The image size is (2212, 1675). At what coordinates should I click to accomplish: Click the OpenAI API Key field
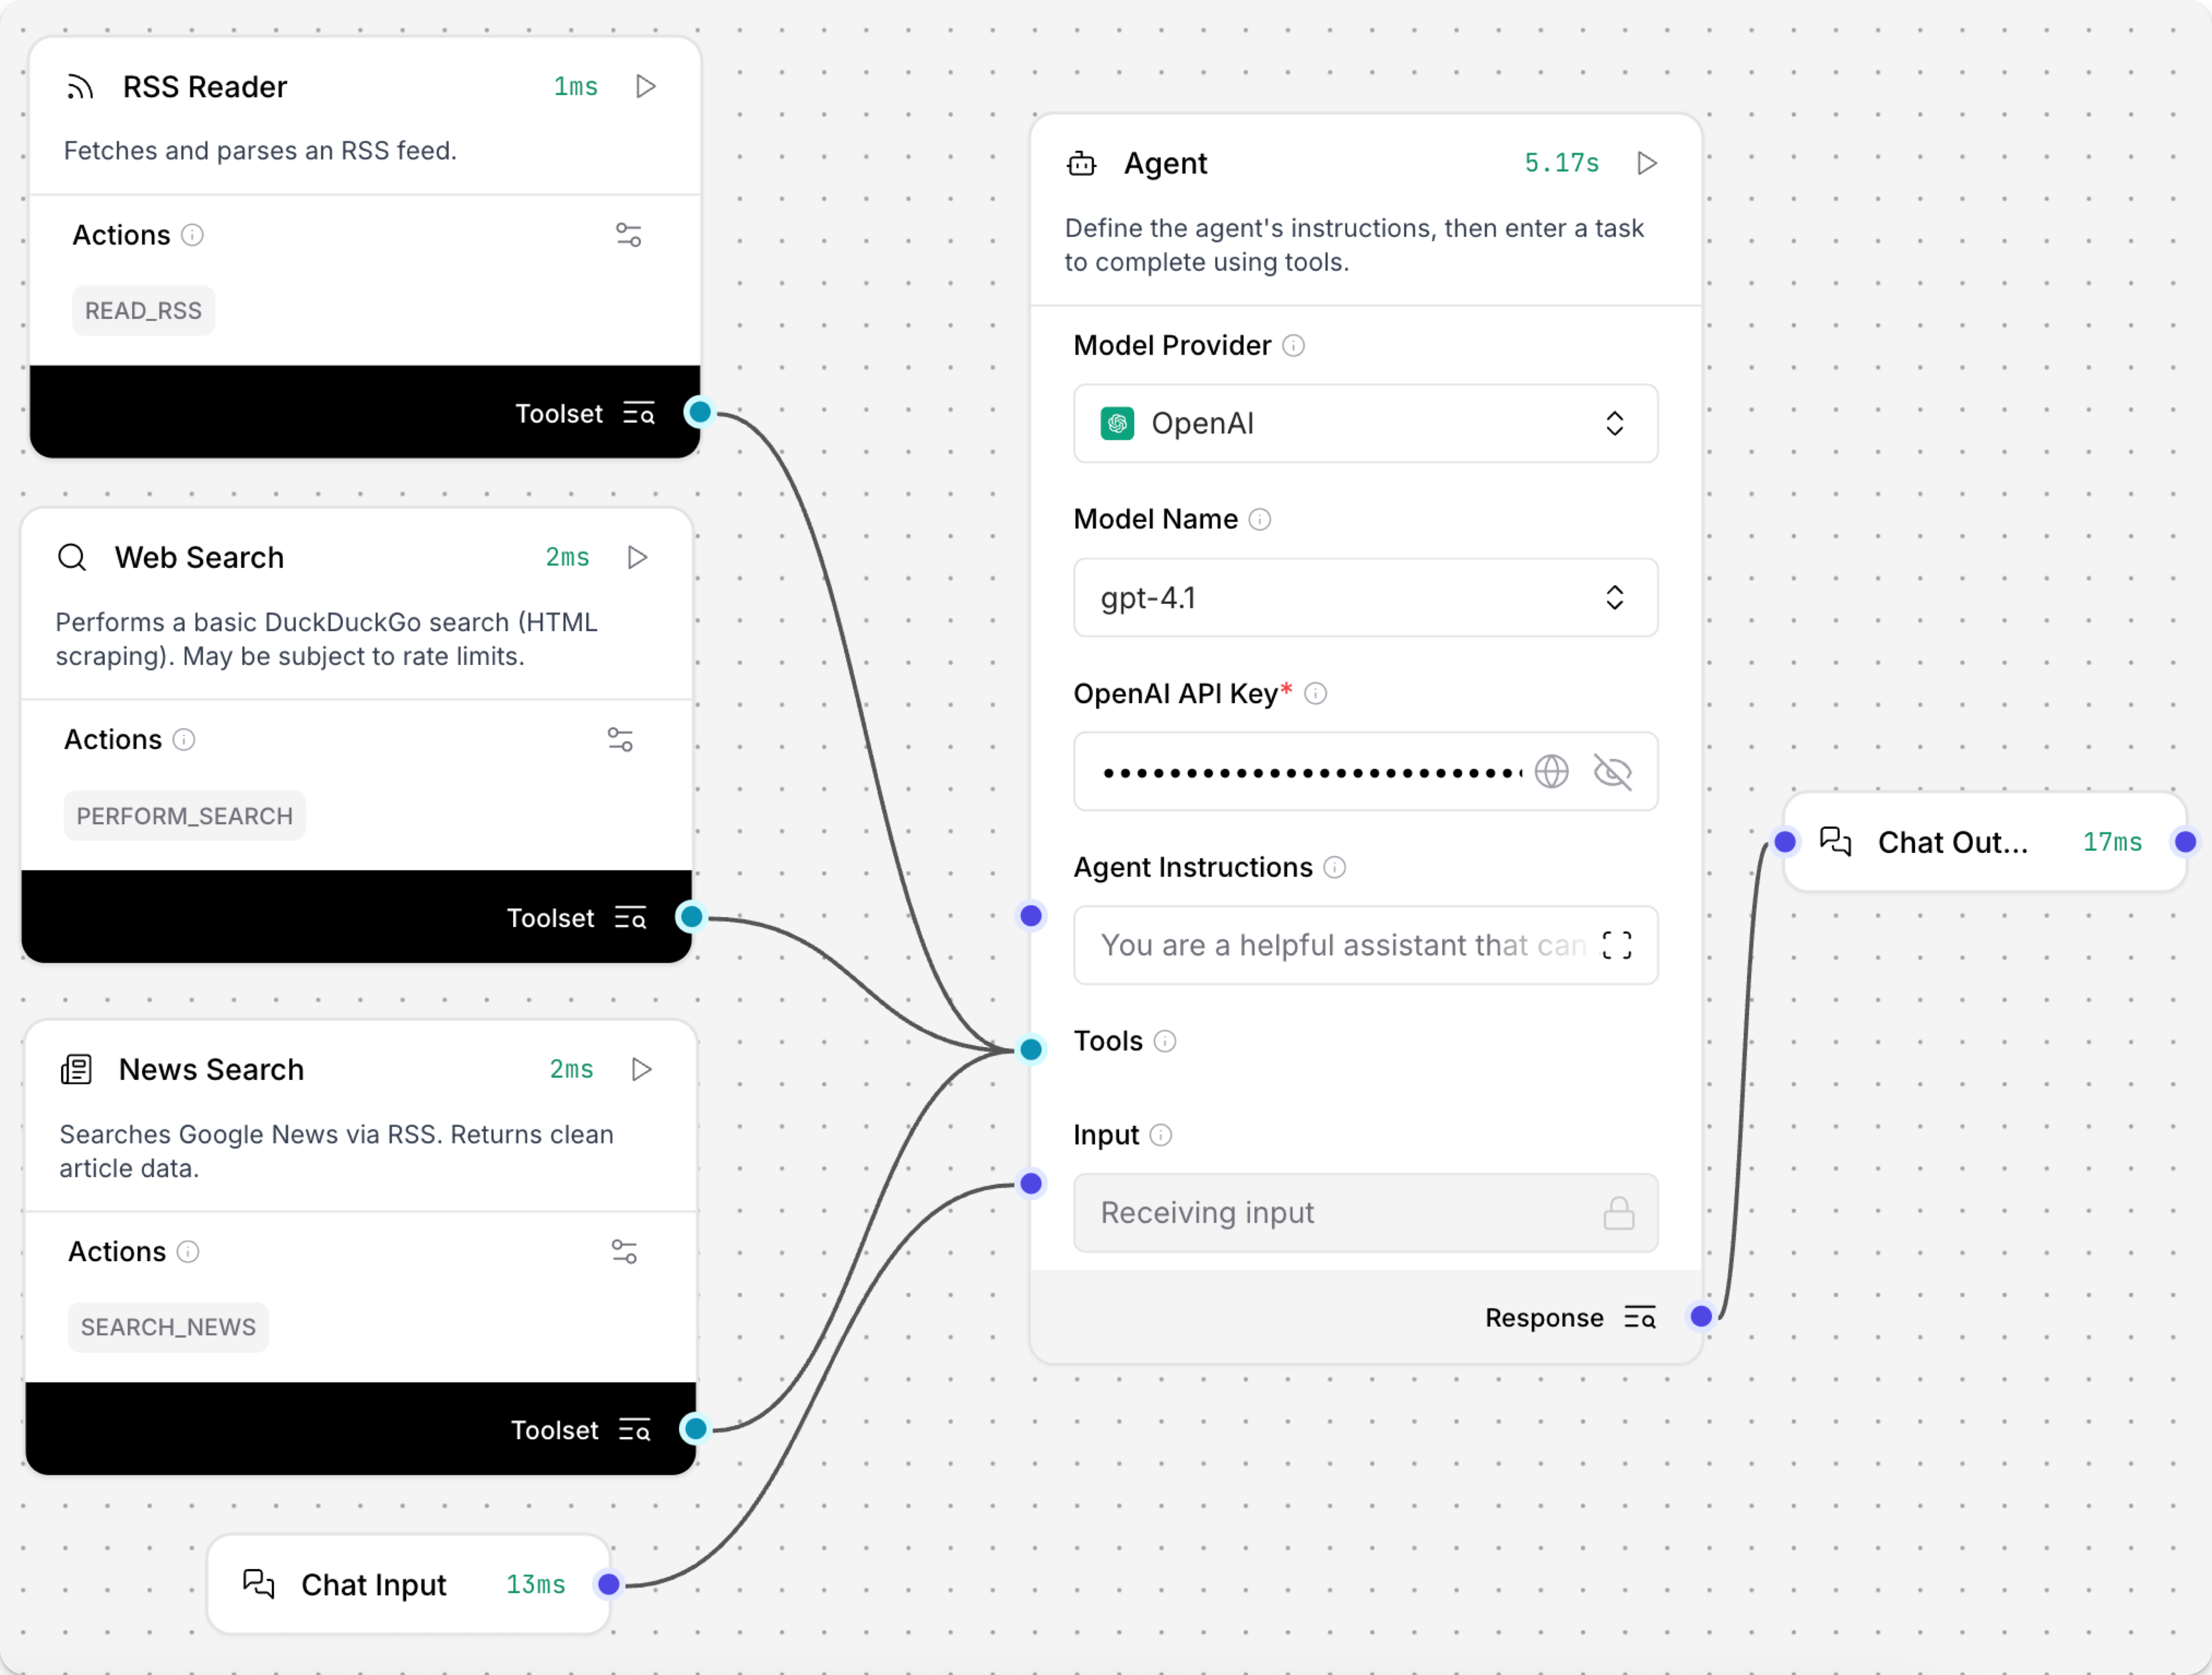click(1310, 772)
